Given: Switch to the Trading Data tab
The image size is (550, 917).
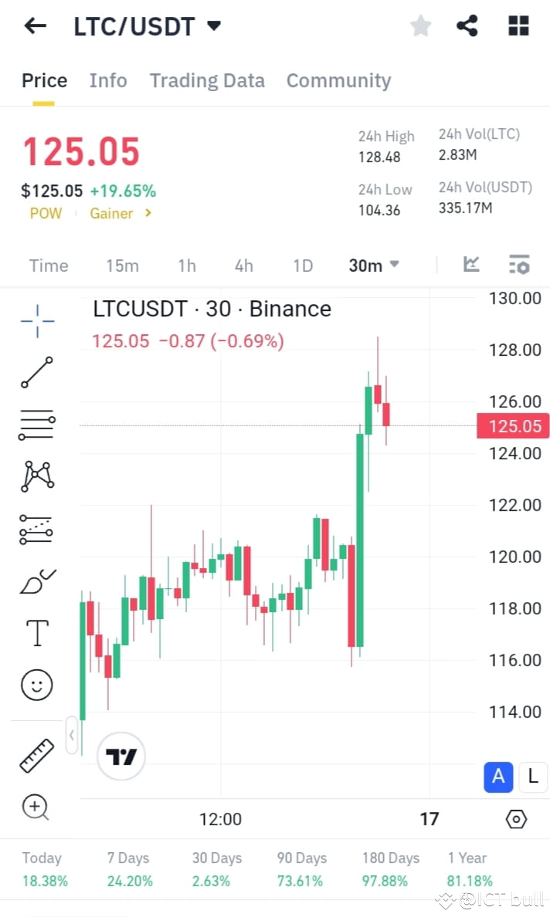Looking at the screenshot, I should 207,80.
